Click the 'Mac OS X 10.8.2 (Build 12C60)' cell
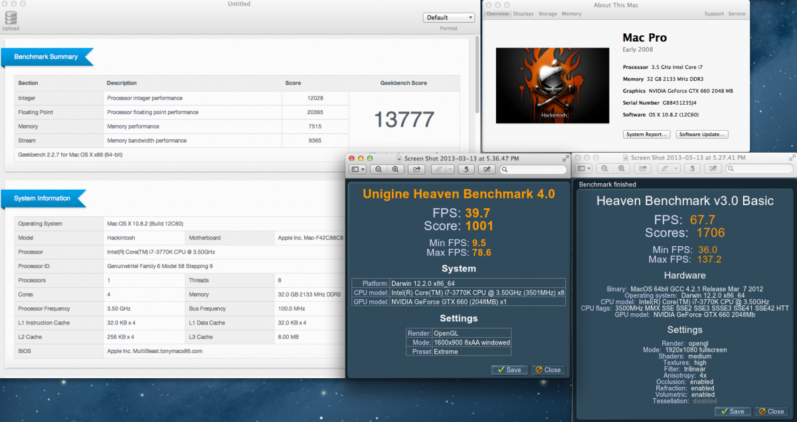 pos(144,224)
